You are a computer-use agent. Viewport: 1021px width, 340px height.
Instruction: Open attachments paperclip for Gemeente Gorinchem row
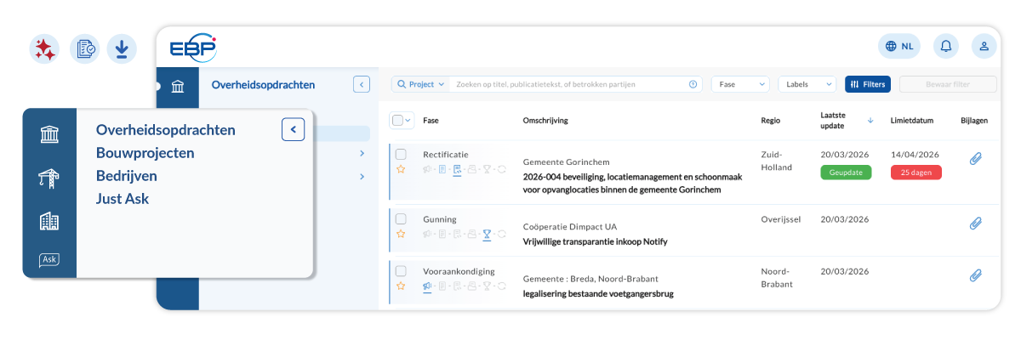click(976, 159)
